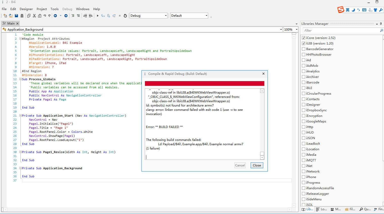Undo the last edit
This screenshot has width=384, height=214.
(45, 16)
